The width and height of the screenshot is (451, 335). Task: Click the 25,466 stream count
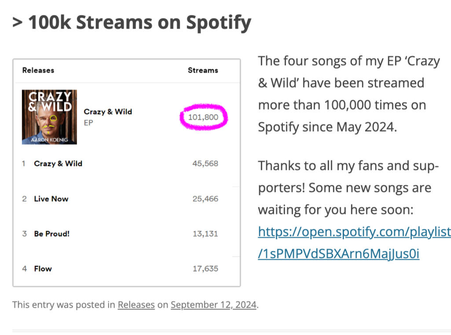205,199
